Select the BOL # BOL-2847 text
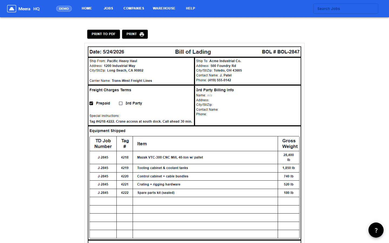 coord(281,52)
